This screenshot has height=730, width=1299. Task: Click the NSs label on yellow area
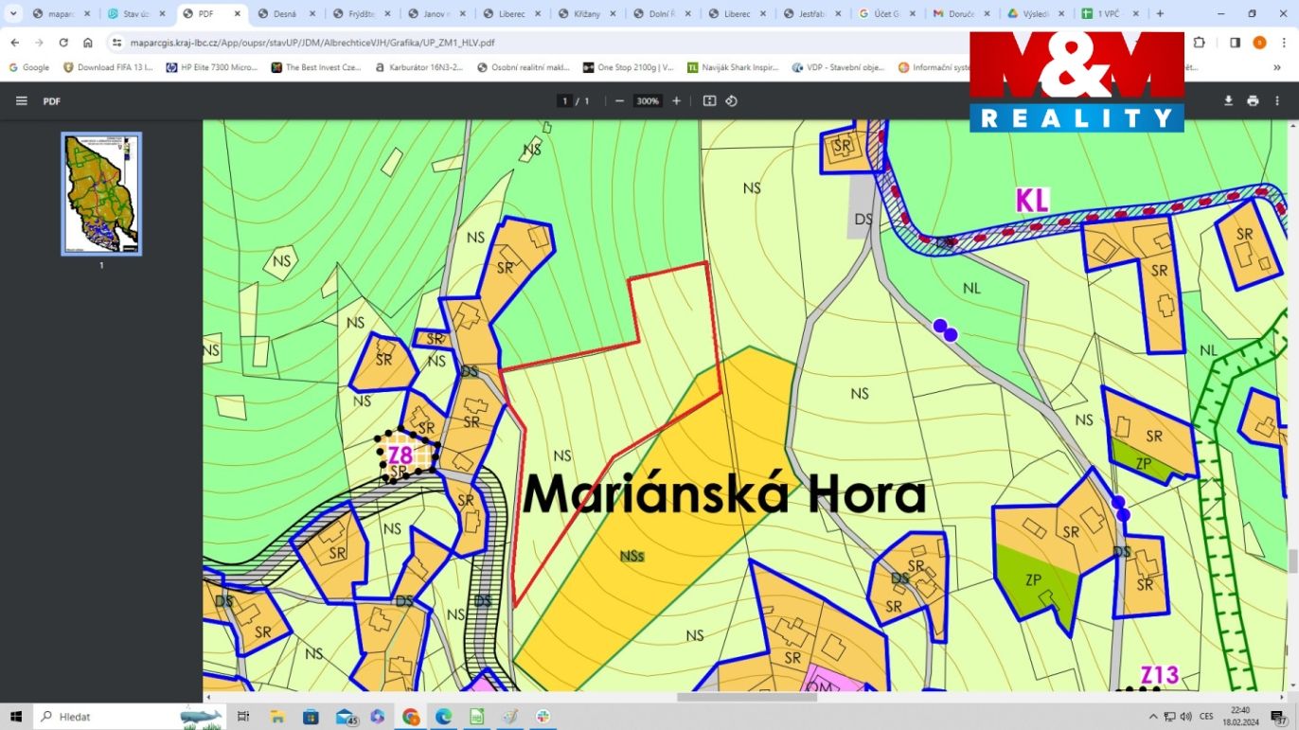pyautogui.click(x=632, y=556)
